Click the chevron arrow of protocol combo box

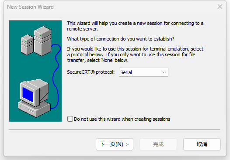click(x=164, y=72)
